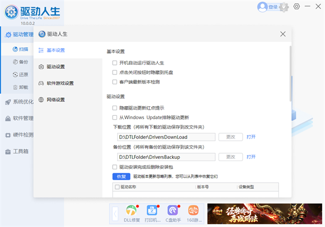Switch to 网络设置 tab label
The height and width of the screenshot is (227, 325).
(x=56, y=100)
